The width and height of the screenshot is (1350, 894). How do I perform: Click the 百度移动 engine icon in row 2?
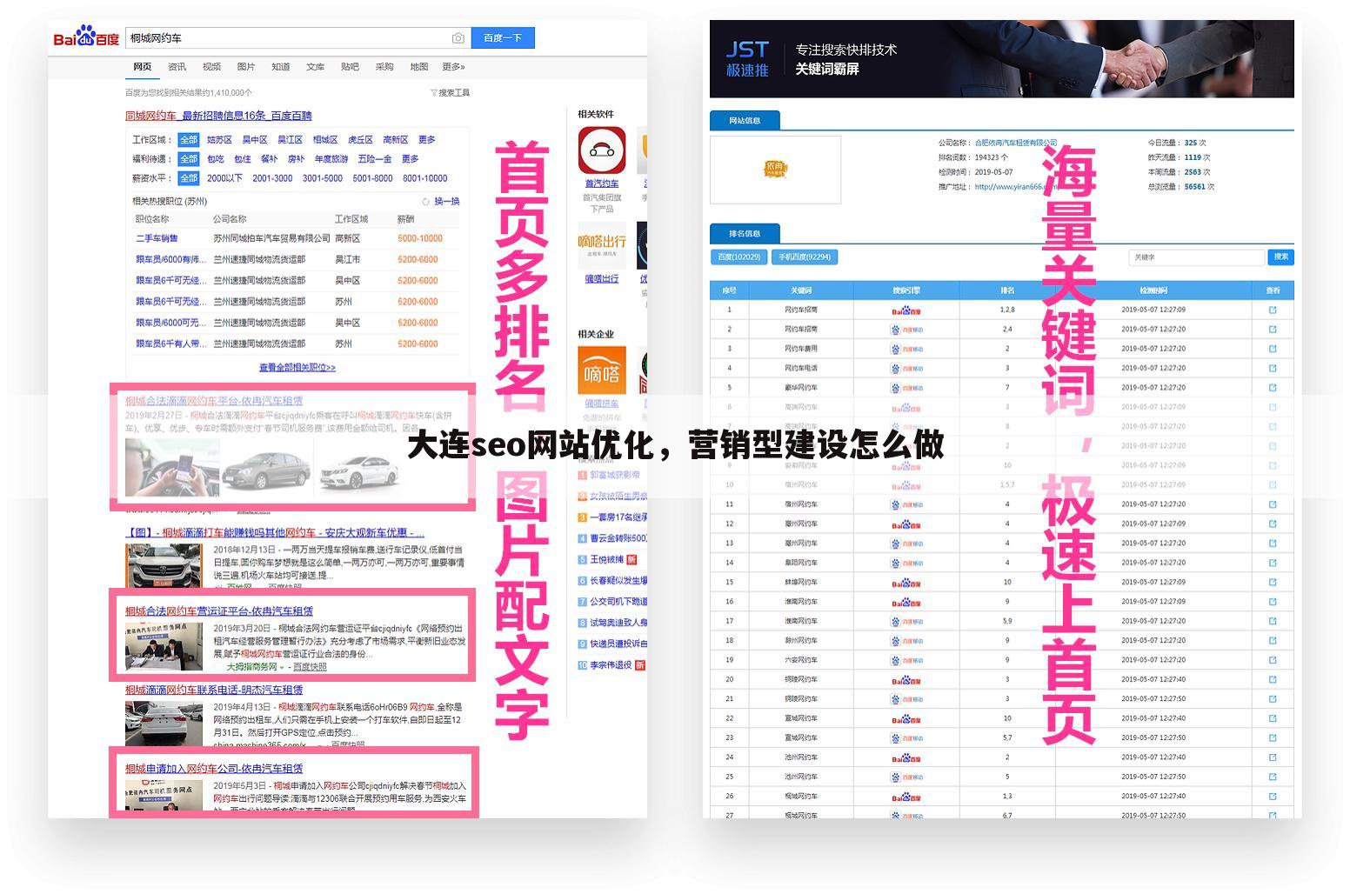tap(907, 329)
